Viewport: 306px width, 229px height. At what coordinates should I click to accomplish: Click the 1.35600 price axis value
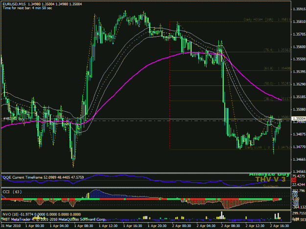pos(299,47)
